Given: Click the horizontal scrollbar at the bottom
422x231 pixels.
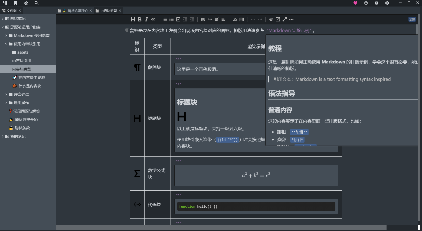Looking at the screenshot, I should [221, 227].
